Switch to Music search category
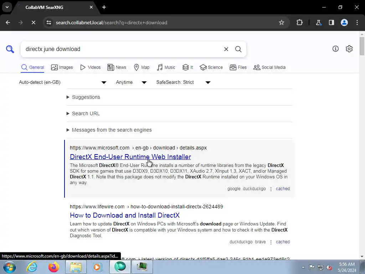This screenshot has width=365, height=274. point(166,67)
